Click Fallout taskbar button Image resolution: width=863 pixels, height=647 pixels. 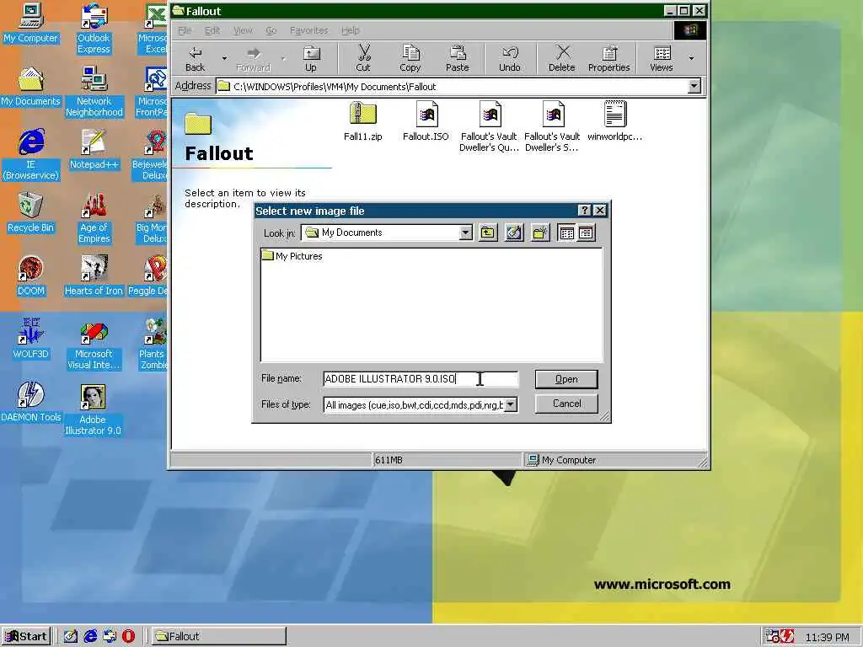pyautogui.click(x=218, y=637)
